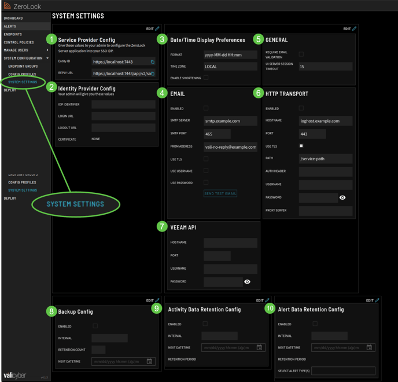Click the HTTP Transport Port field showing 443
This screenshot has width=398, height=382.
click(312, 134)
